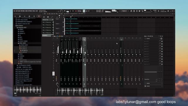The height and width of the screenshot is (106, 188).
Task: Show the browser via the top toolbar icon
Action: (142, 11)
